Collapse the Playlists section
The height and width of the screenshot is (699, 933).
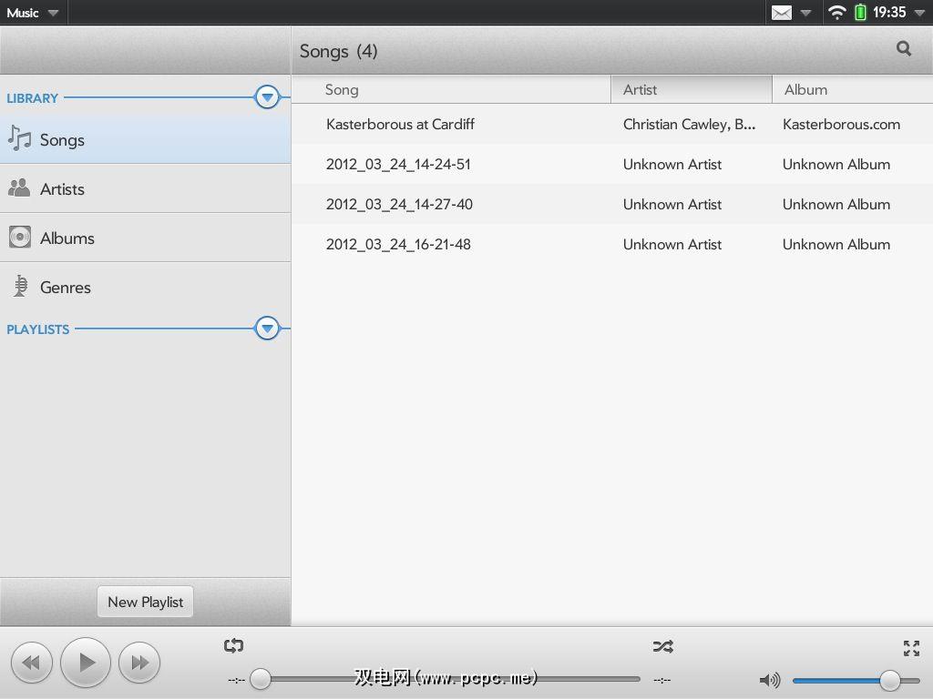pos(267,328)
